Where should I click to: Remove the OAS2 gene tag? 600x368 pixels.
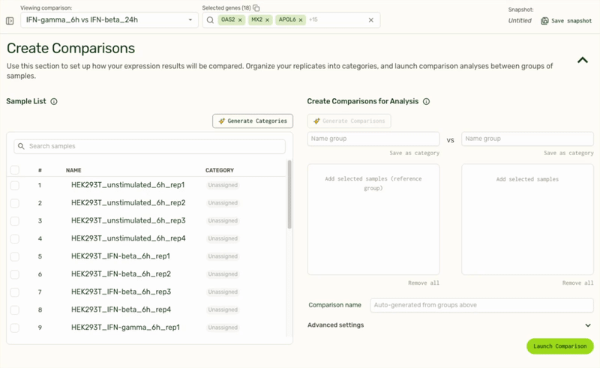[x=240, y=20]
